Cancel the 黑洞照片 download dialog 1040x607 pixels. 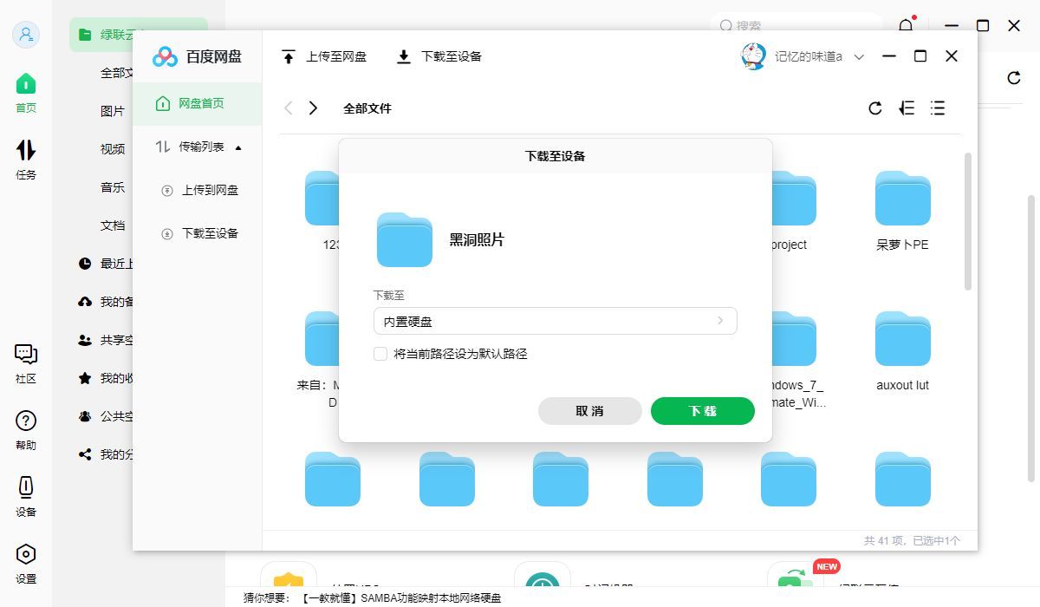pyautogui.click(x=589, y=410)
